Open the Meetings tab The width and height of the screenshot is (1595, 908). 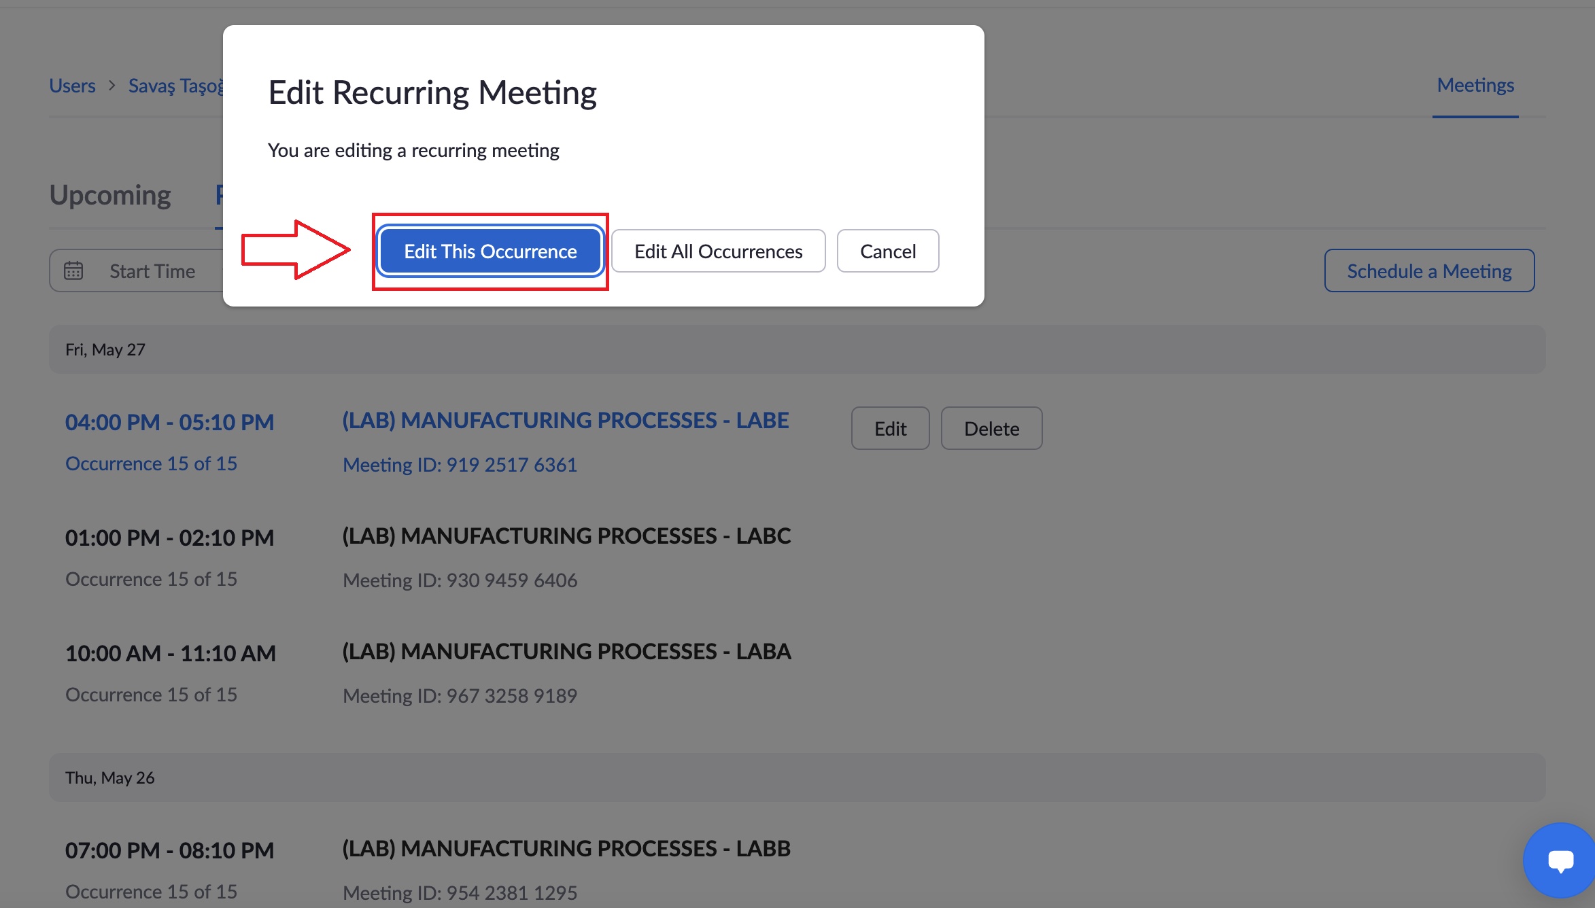[1475, 86]
